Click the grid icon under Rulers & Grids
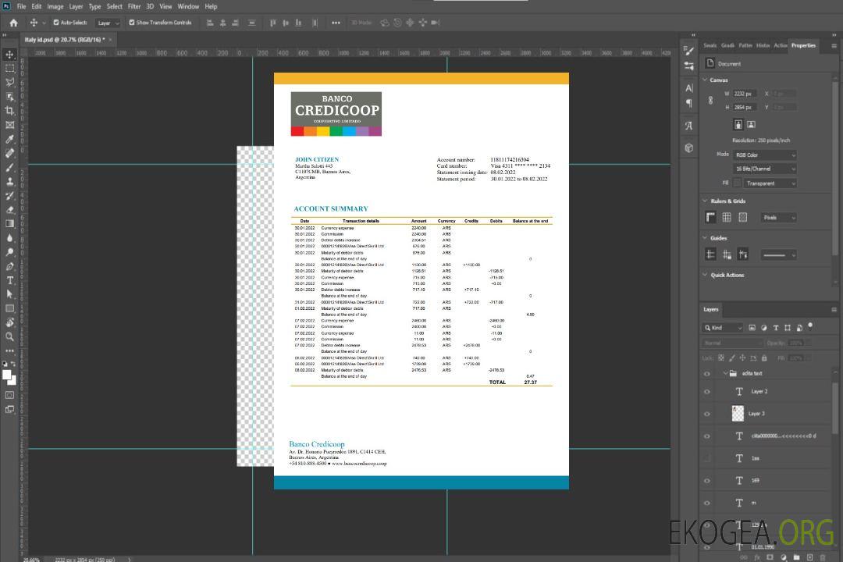The height and width of the screenshot is (562, 843). tap(727, 218)
